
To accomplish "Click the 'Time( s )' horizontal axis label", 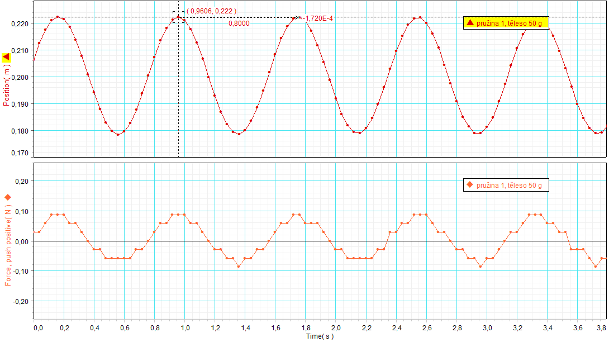I will pos(320,336).
